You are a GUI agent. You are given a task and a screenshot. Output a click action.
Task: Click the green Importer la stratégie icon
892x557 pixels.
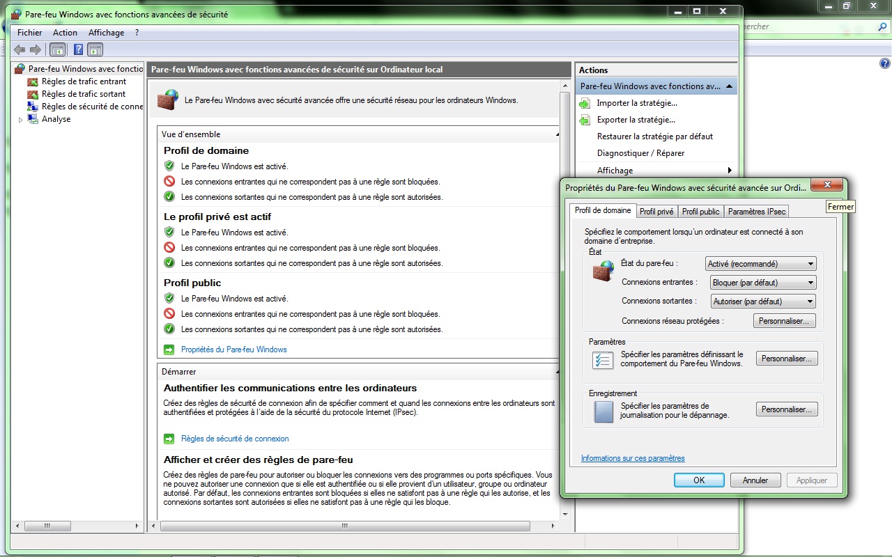(585, 103)
